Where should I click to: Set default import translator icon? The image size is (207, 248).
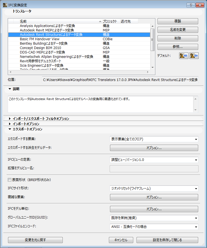click(194, 56)
